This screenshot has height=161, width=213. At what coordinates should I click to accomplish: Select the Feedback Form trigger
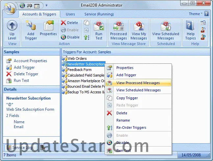[x=77, y=70]
